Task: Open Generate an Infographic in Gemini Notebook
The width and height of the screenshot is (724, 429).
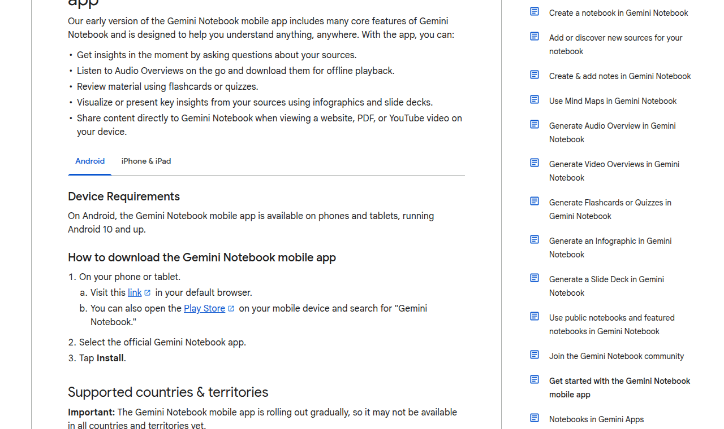Action: click(610, 248)
